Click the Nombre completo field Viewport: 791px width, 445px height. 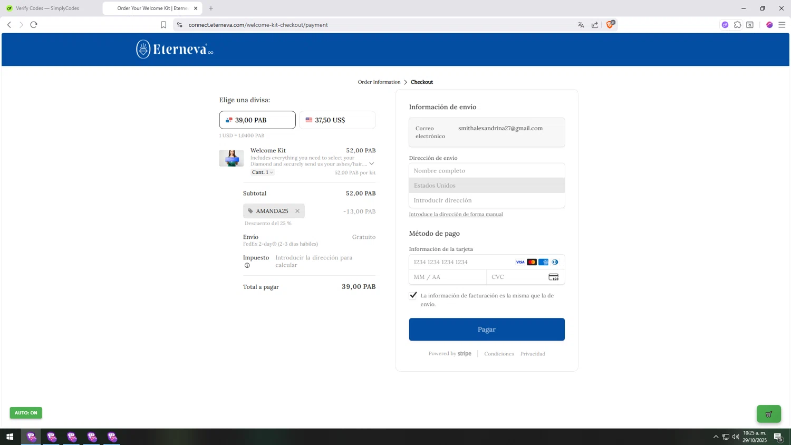487,171
